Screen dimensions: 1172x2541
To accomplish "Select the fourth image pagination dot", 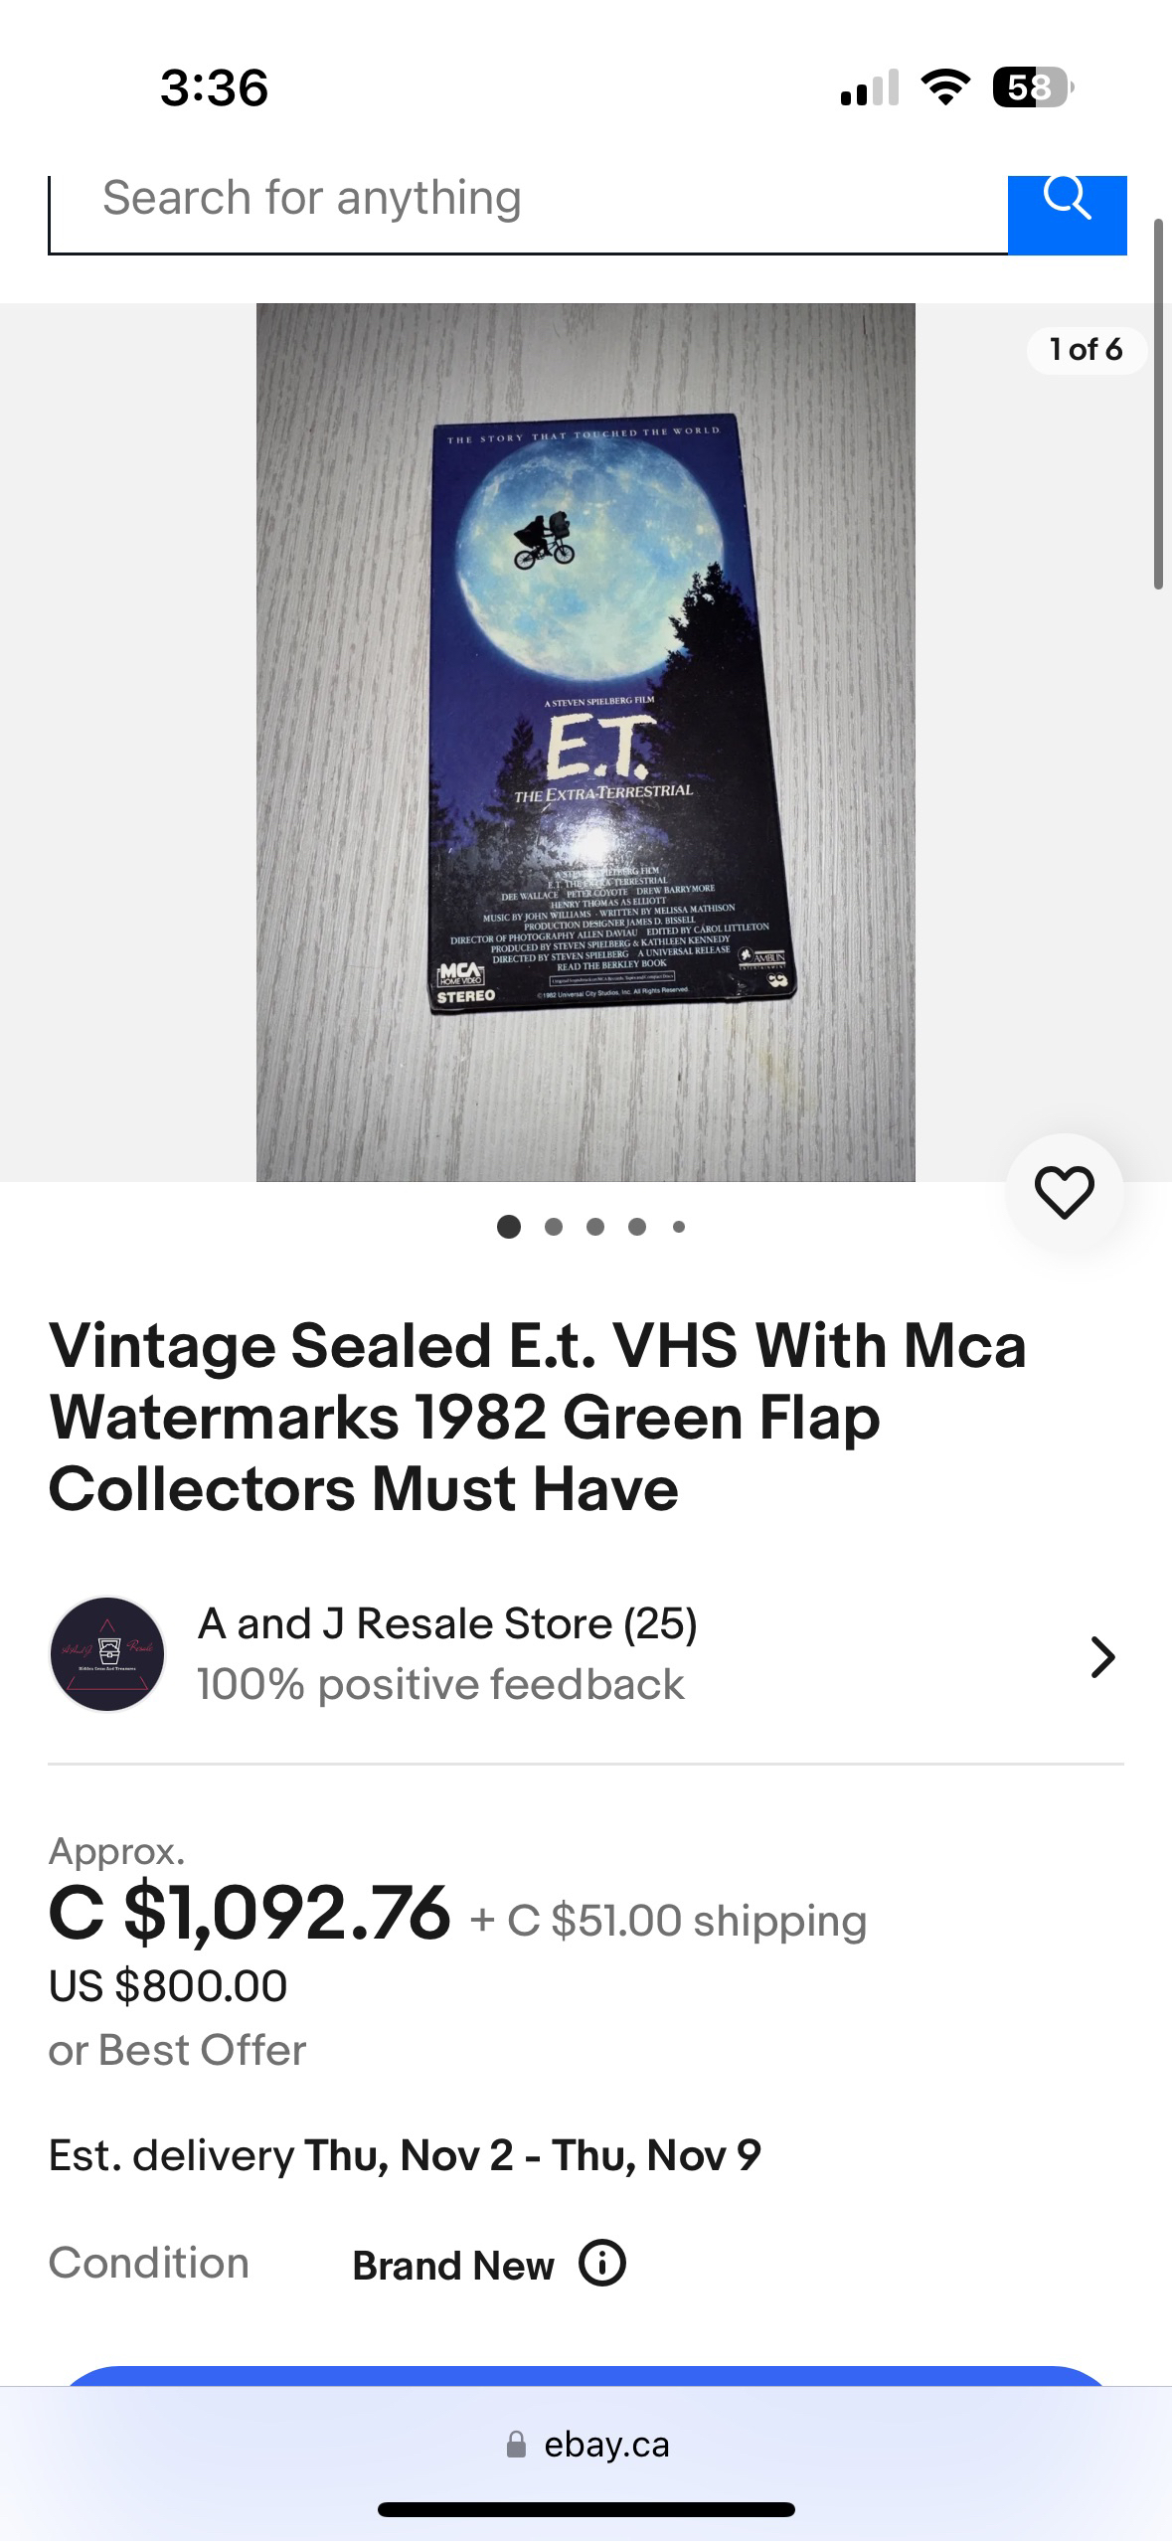I will coord(637,1227).
